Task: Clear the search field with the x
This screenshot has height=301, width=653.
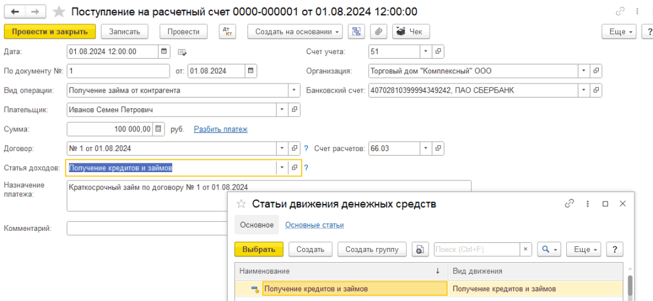Action: (x=525, y=249)
